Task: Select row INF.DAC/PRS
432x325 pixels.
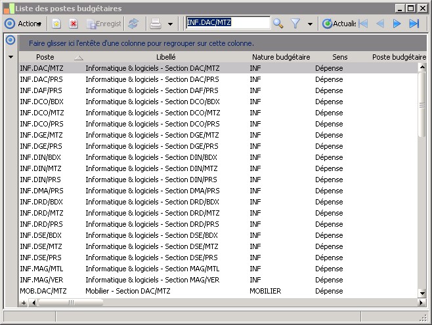Action: 219,79
